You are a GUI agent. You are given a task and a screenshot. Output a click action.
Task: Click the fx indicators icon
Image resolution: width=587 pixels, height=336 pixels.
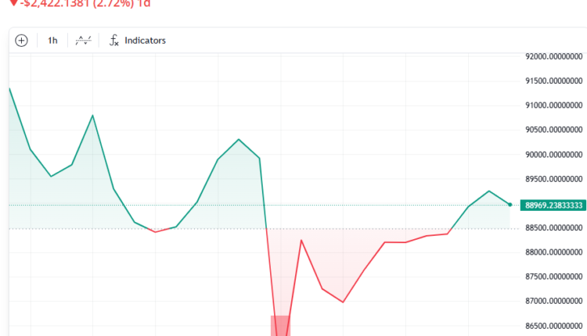113,41
